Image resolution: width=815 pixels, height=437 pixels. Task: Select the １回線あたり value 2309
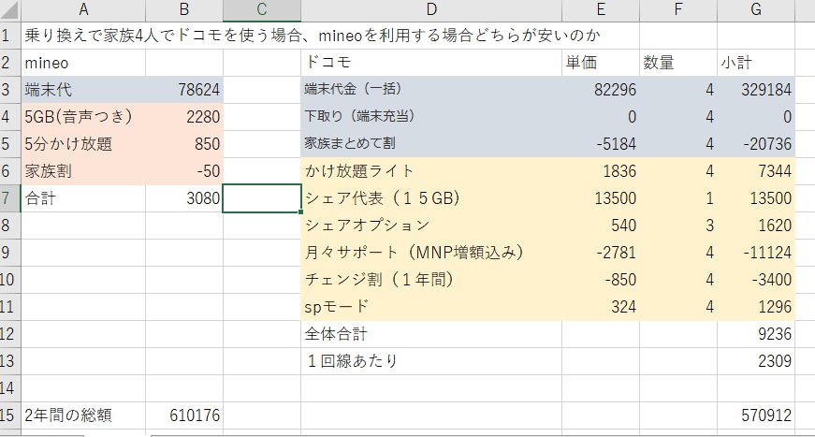(755, 361)
